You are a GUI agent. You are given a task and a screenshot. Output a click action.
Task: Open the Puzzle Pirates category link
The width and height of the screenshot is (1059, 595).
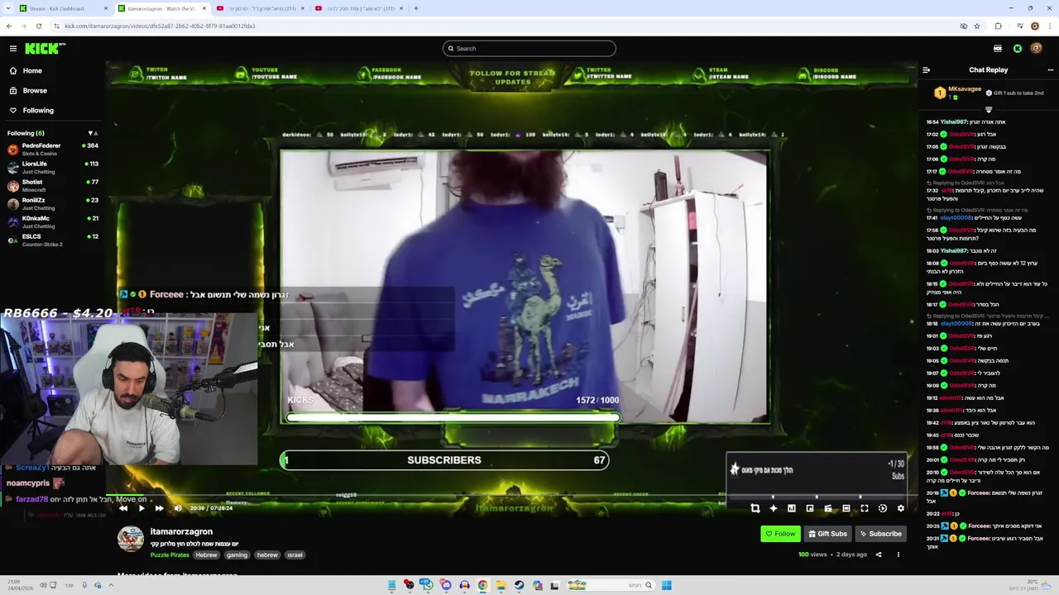tap(170, 555)
